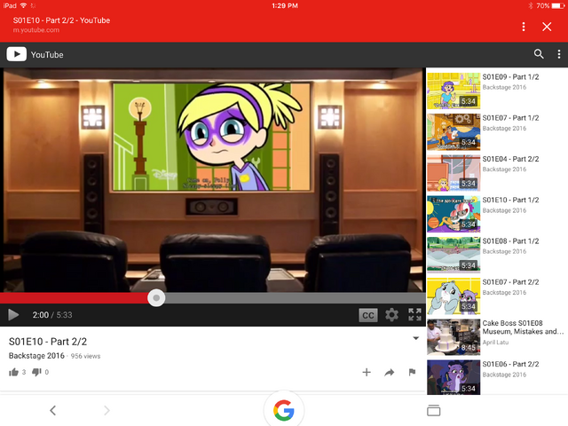Tap the m.youtube.com address text
This screenshot has height=426, width=568.
[x=36, y=30]
